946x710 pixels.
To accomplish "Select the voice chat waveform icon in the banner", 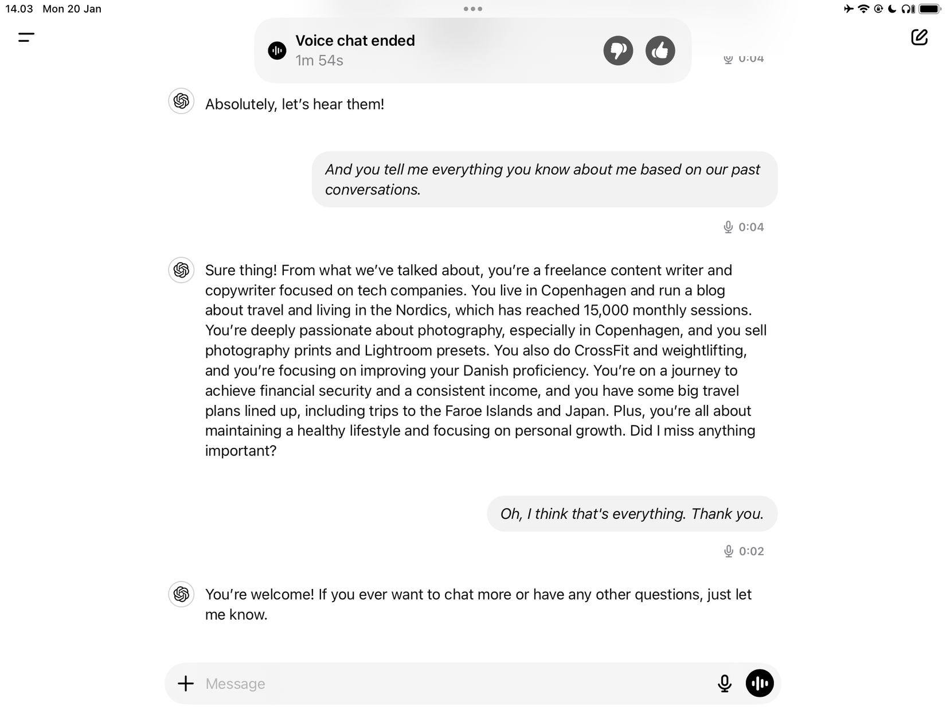I will 277,50.
